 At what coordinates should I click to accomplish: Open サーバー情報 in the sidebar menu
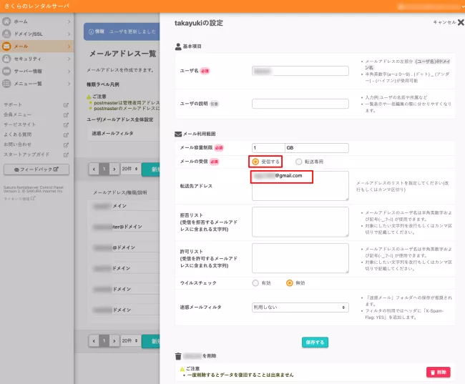(x=36, y=72)
